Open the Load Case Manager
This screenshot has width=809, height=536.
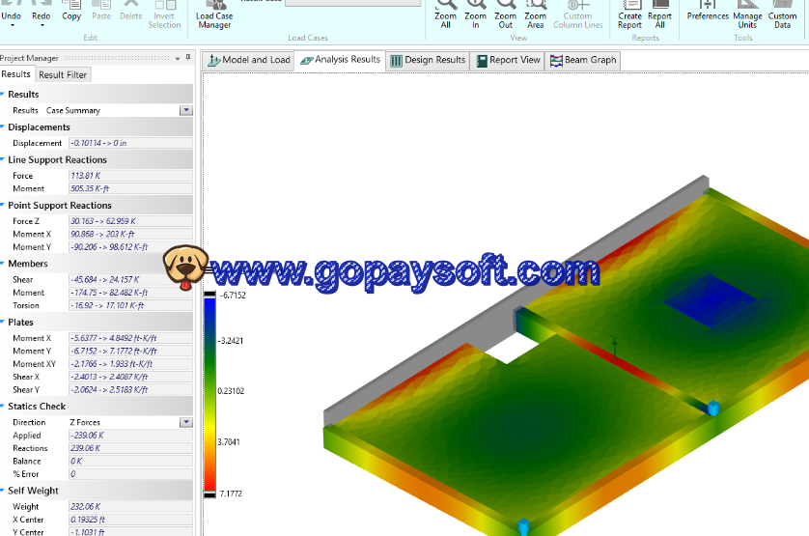tap(214, 14)
